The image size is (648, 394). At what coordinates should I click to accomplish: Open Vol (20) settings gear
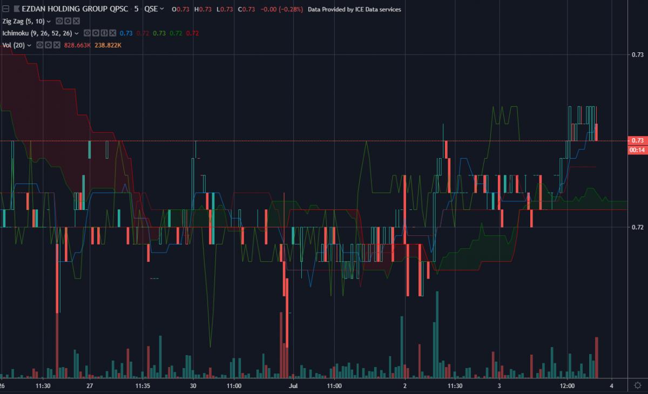(48, 45)
